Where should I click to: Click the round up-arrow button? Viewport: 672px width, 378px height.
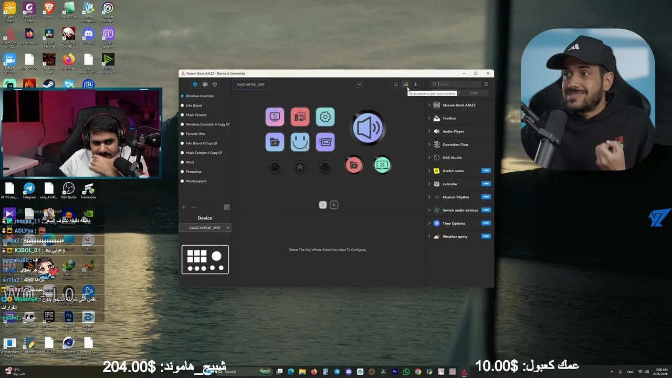pyautogui.click(x=275, y=167)
